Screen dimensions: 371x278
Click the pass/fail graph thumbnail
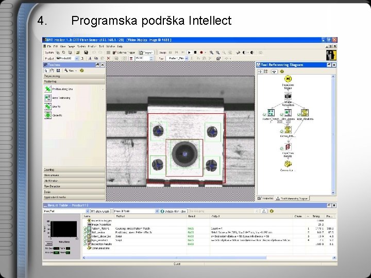[64, 229]
